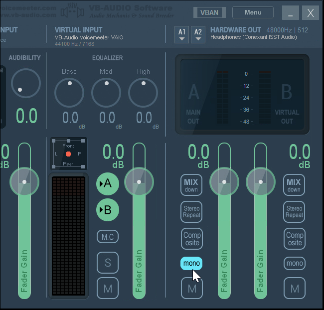Click the VB-Audio speaker logo icon
Viewport: 324px width, 310px height.
(x=72, y=11)
